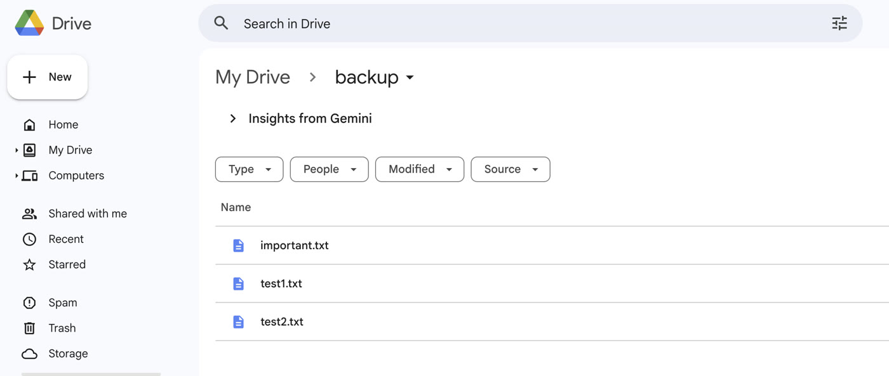Click the Home icon in sidebar
Screen dimensions: 889x376
[x=29, y=124]
